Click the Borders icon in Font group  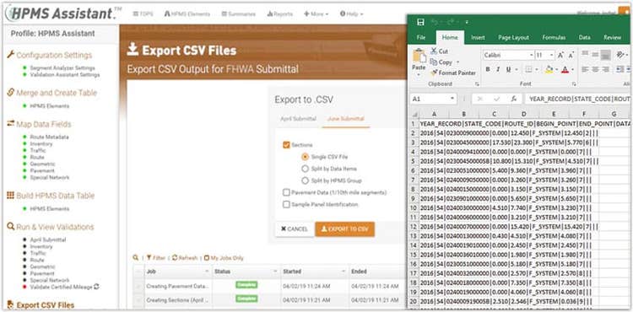pos(528,69)
